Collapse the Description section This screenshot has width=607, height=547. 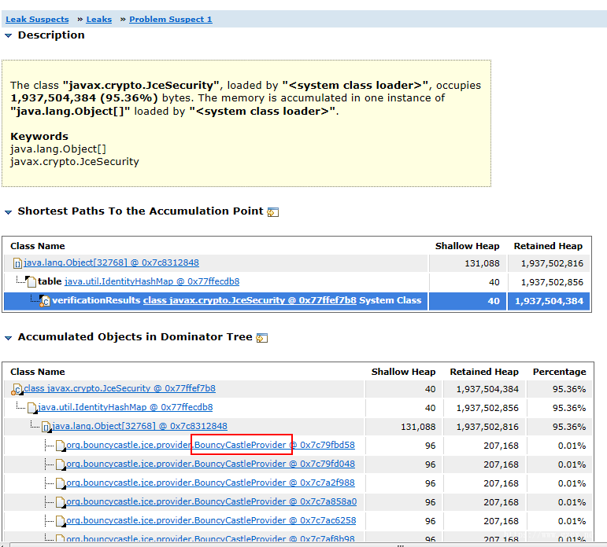coord(8,35)
